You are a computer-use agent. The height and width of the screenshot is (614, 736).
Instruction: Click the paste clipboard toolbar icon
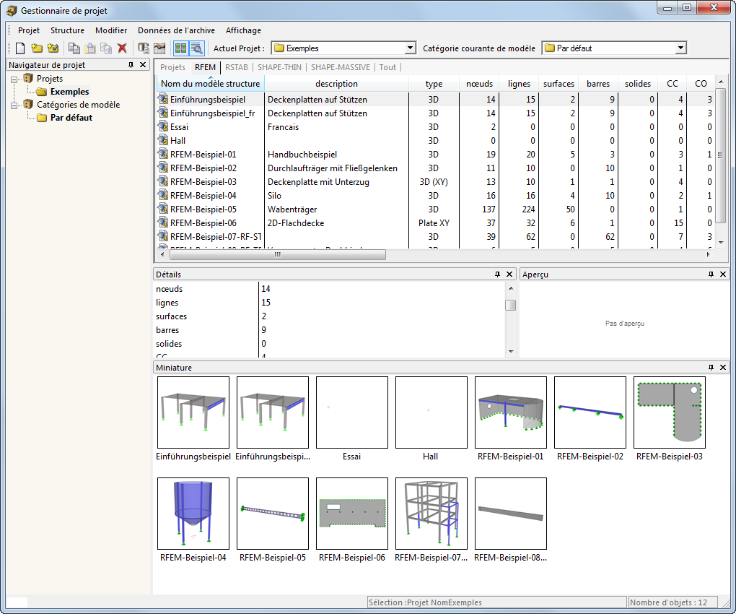(x=90, y=48)
